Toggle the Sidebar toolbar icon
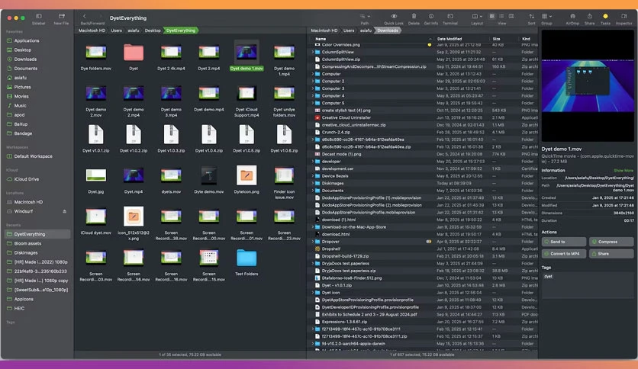 39,17
